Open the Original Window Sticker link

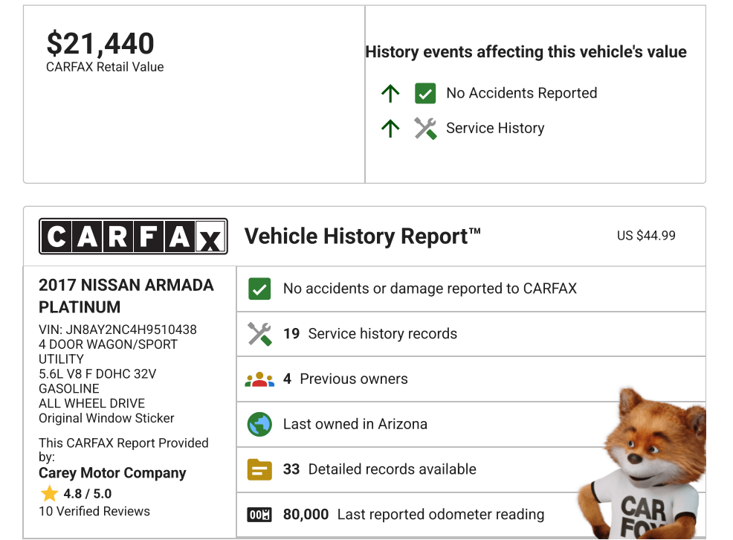pyautogui.click(x=106, y=418)
